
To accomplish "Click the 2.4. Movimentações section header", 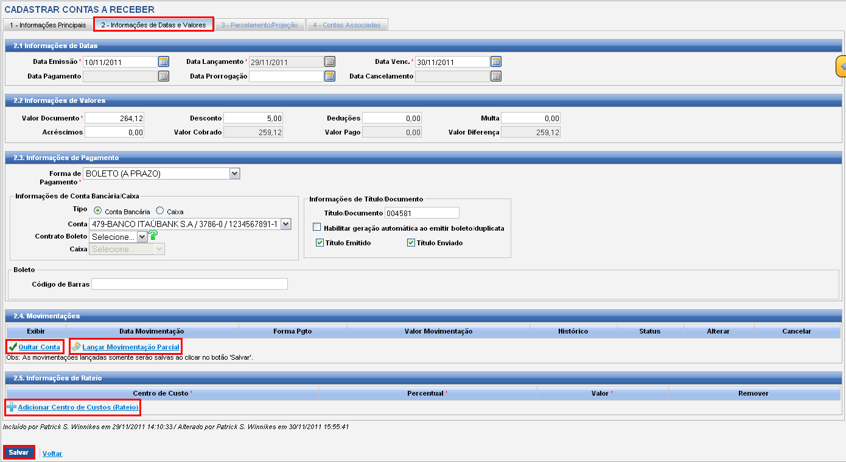I will click(x=423, y=316).
